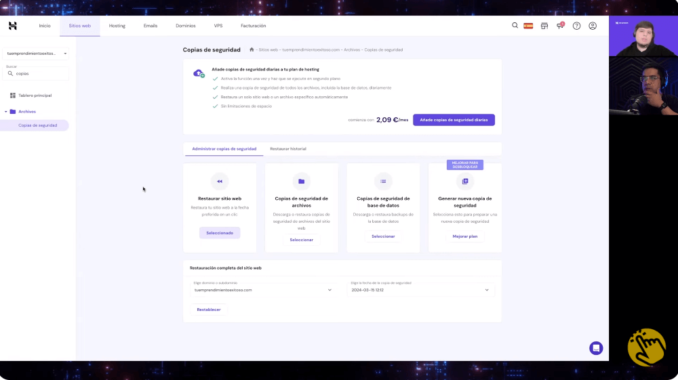
Task: Change language via the Spanish flag icon
Action: (x=528, y=26)
